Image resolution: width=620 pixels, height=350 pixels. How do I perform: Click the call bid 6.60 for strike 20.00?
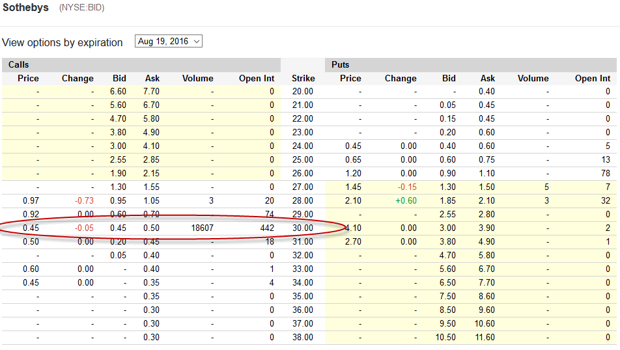click(x=119, y=92)
